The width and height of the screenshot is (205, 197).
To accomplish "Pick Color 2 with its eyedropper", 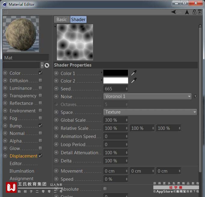I will click(134, 80).
